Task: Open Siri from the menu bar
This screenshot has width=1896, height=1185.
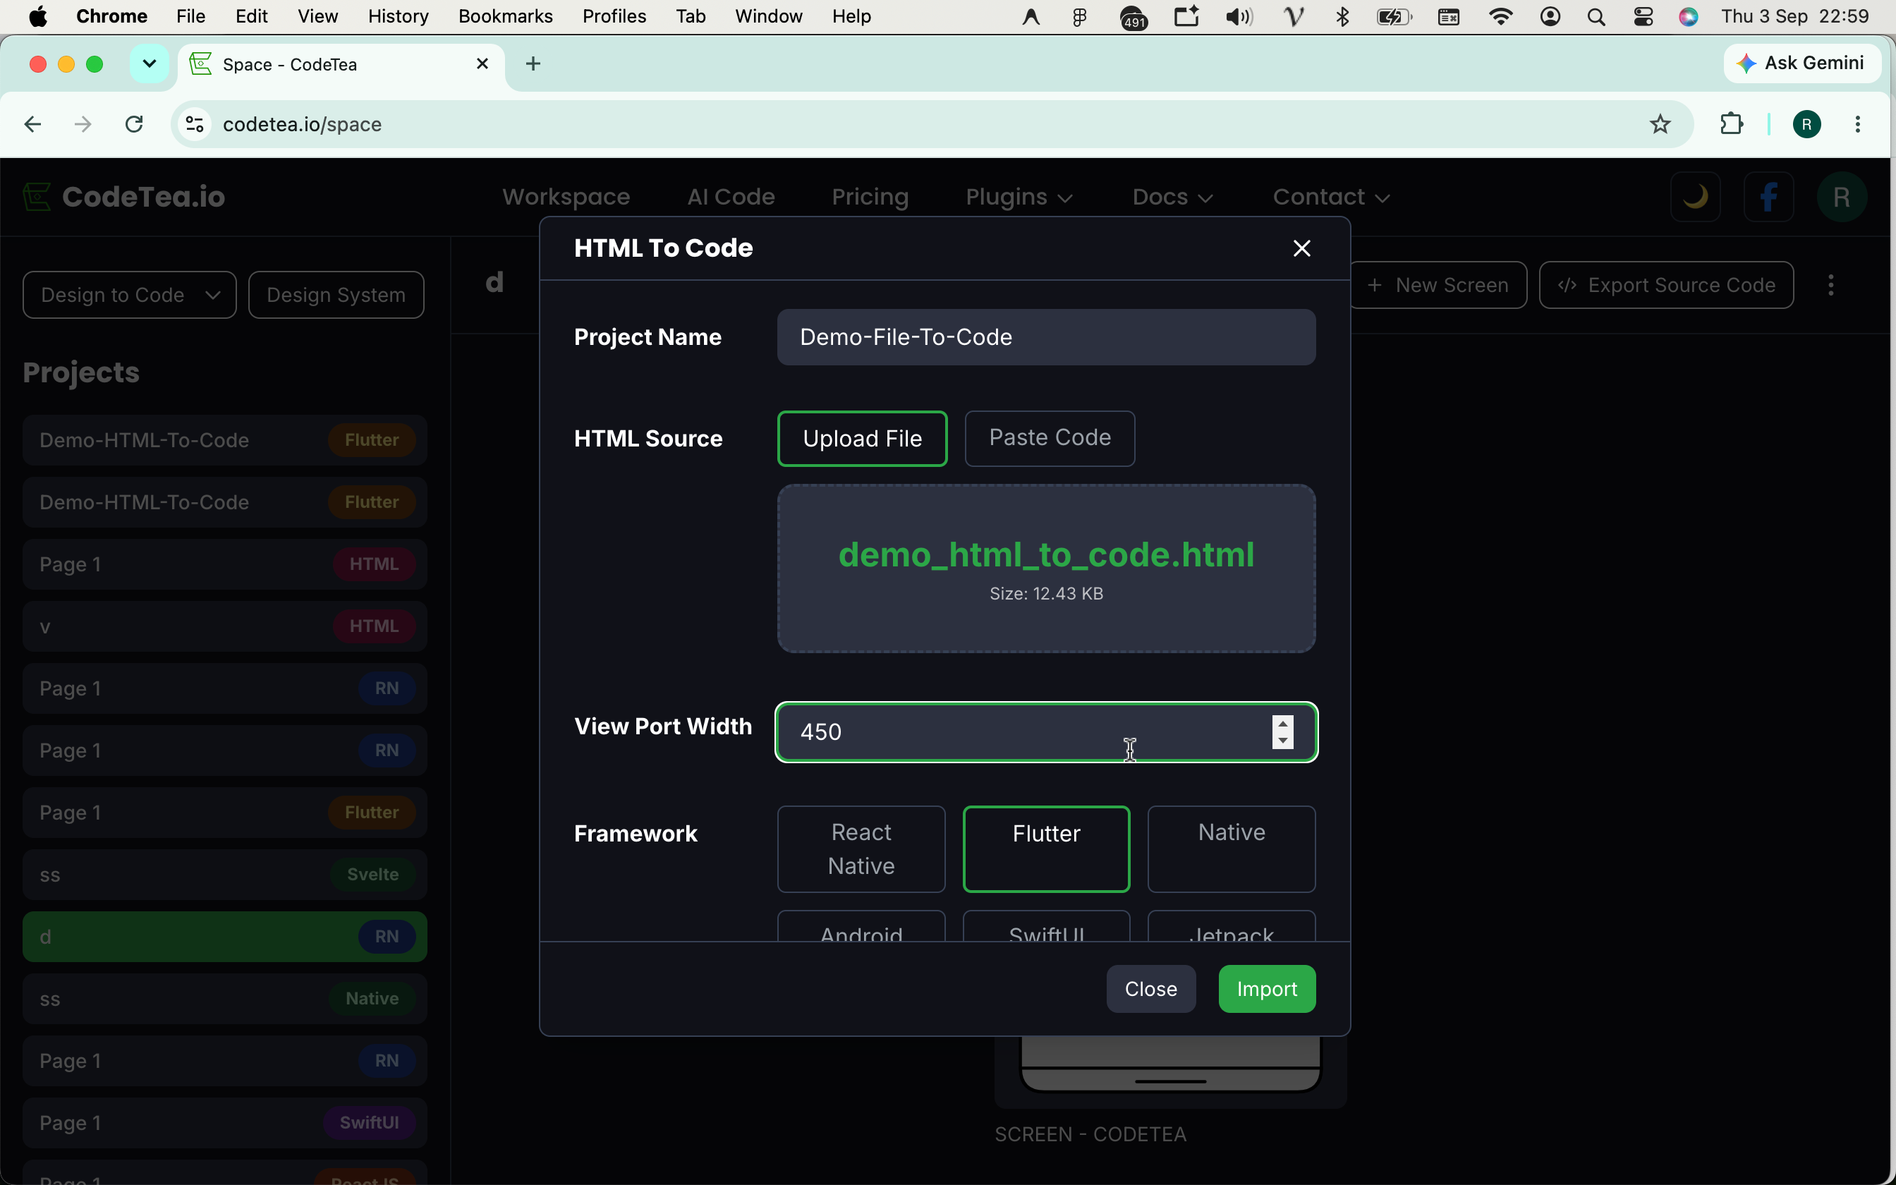Action: coord(1689,16)
